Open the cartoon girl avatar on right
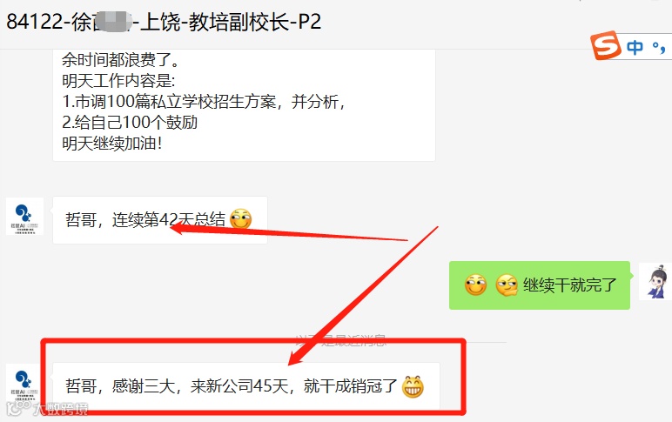Image resolution: width=672 pixels, height=422 pixels. tap(655, 281)
